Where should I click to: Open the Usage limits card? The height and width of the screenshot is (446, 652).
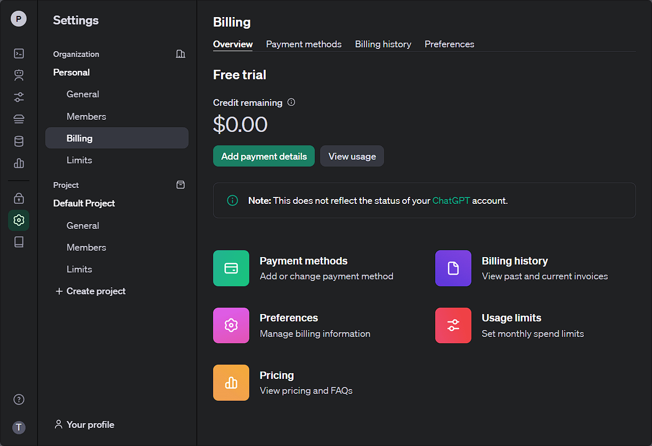(x=511, y=325)
